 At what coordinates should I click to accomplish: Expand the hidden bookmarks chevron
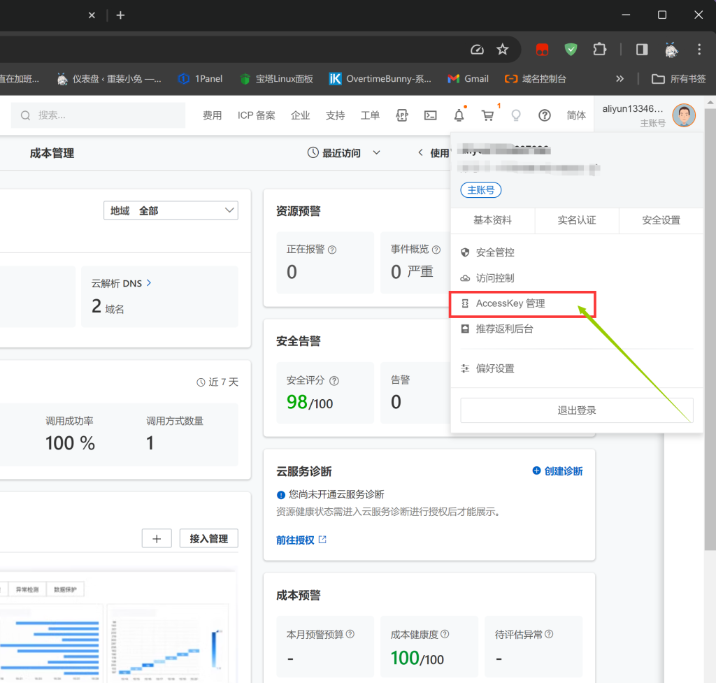click(620, 78)
